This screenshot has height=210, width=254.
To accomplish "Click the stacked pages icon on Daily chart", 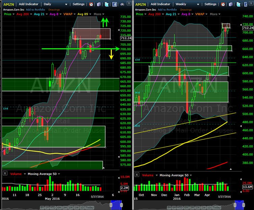I will (x=99, y=4).
